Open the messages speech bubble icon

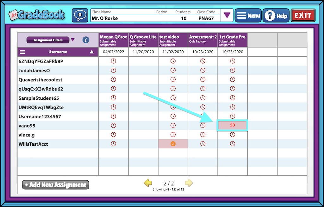(x=80, y=15)
